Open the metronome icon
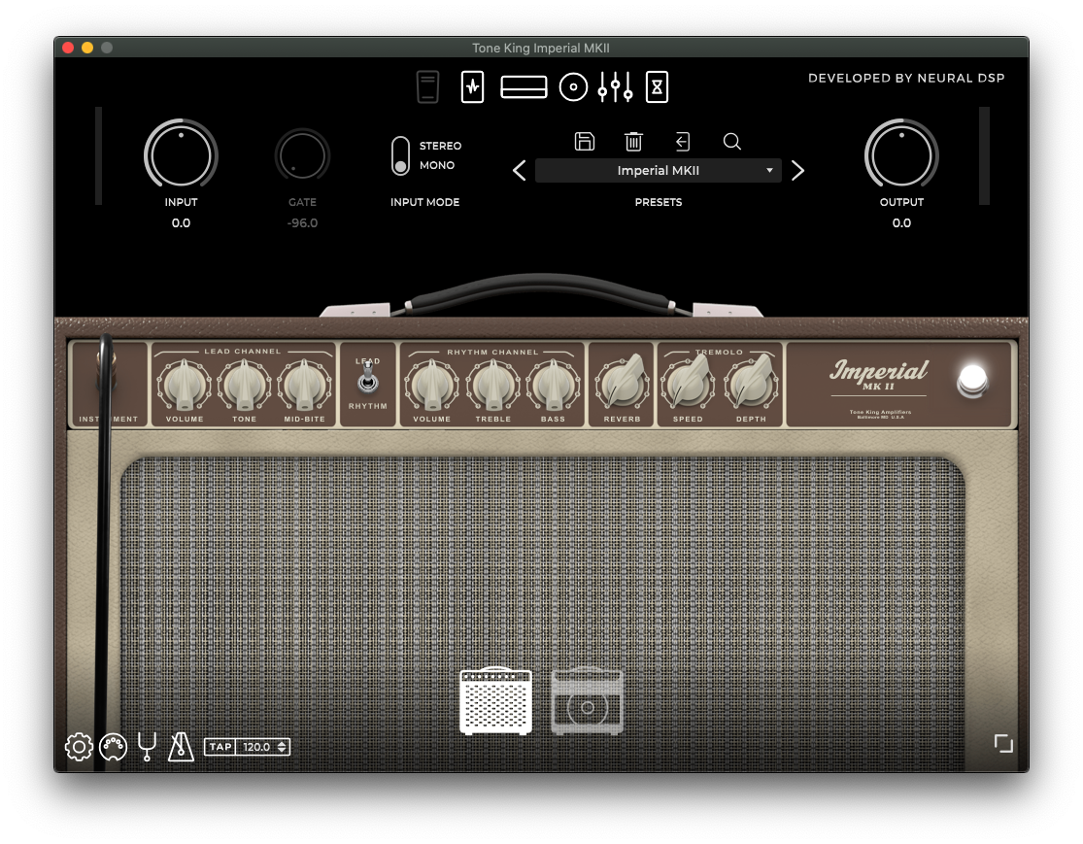1083x844 pixels. click(x=181, y=746)
